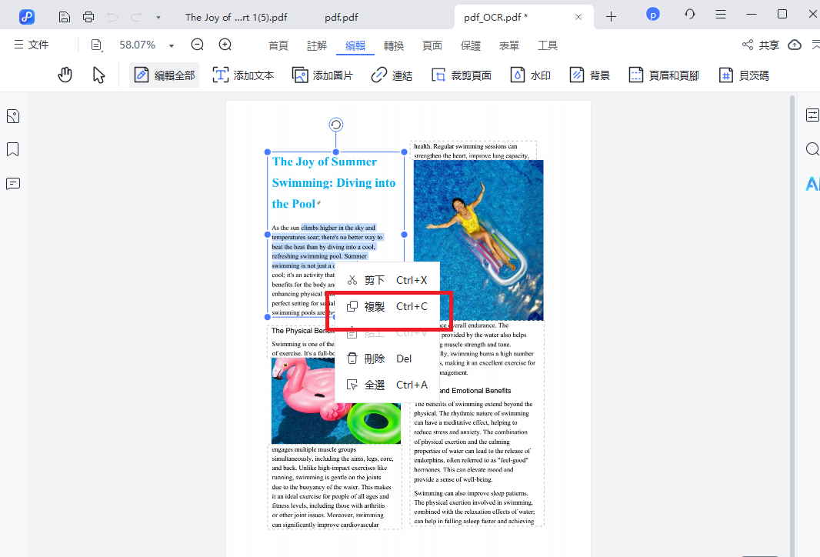The width and height of the screenshot is (820, 557).
Task: Expand the zoom percentage dropdown
Action: (172, 45)
